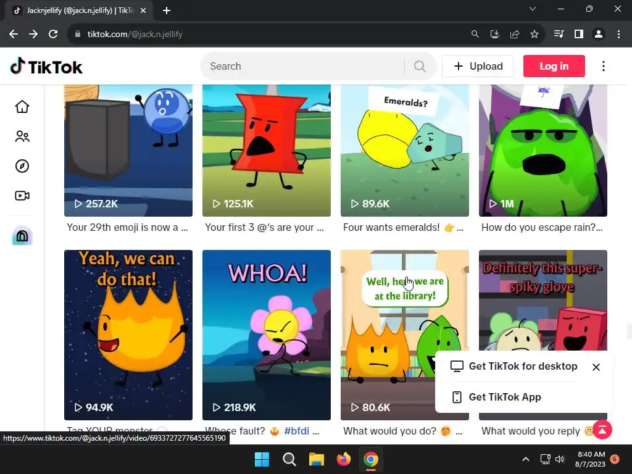Click caption 'What would you reply'
Screen dimensions: 632x474
(531, 431)
